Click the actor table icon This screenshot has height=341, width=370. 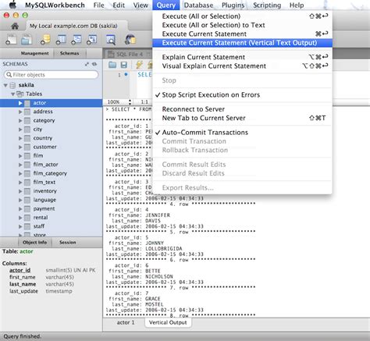pos(27,103)
